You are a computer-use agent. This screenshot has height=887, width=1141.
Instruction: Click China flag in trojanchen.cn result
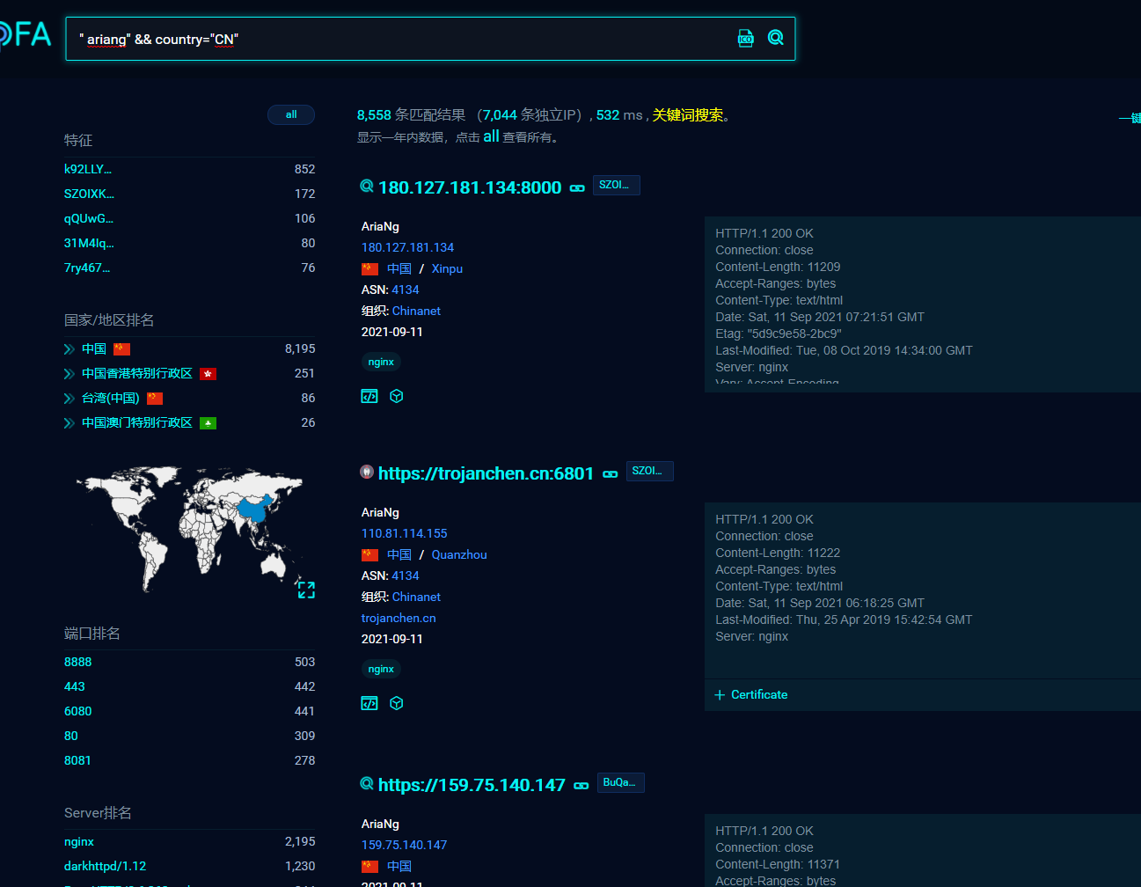pyautogui.click(x=369, y=555)
